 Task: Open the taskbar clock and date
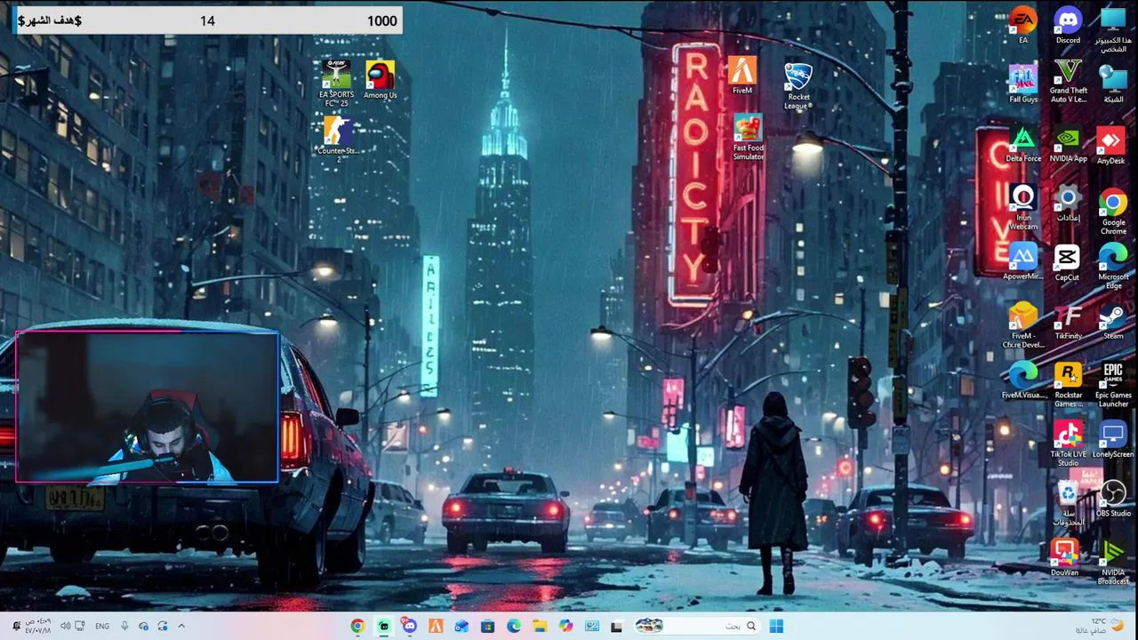(x=38, y=626)
